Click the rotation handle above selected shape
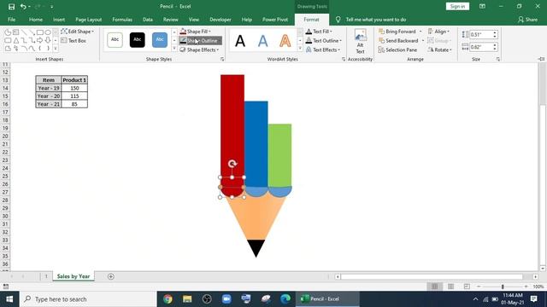The image size is (547, 307). (232, 164)
